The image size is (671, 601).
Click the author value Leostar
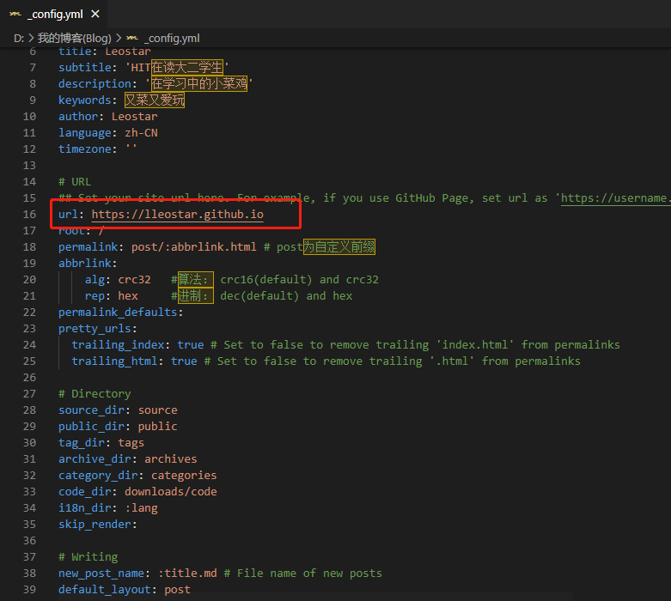134,117
